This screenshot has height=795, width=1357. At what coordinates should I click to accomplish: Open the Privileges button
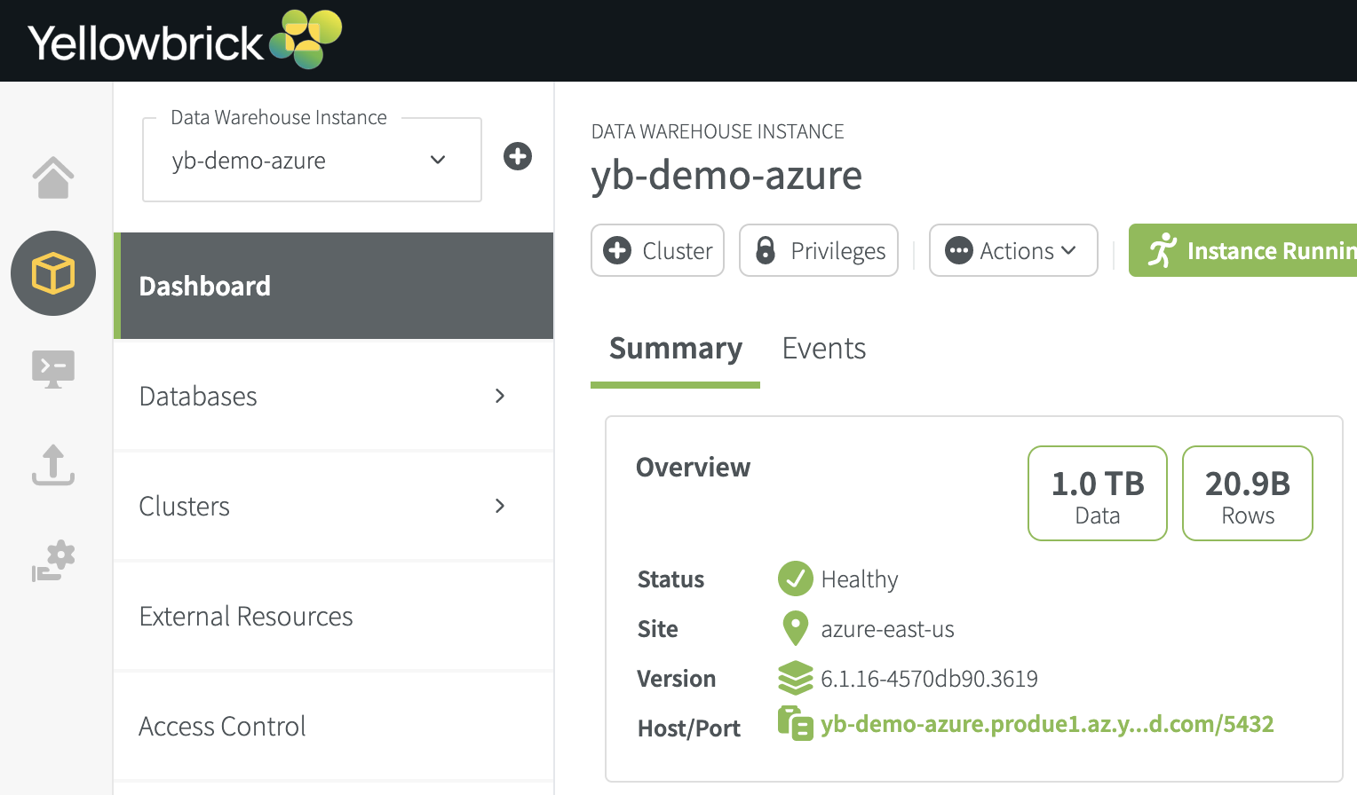819,250
